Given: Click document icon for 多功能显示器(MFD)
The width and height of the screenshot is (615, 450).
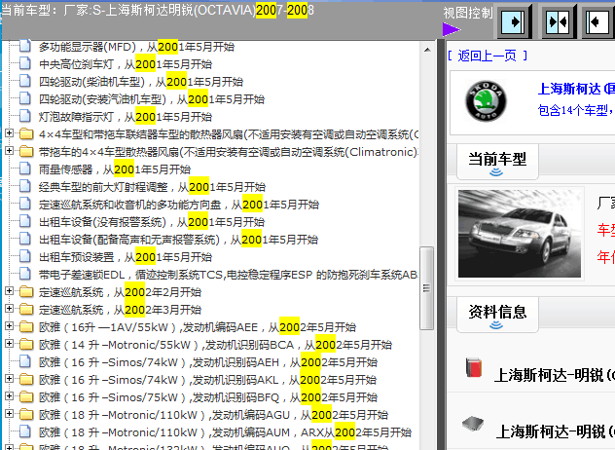Looking at the screenshot, I should click(x=25, y=47).
